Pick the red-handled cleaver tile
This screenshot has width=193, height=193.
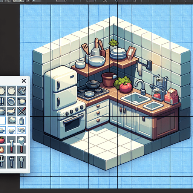pyautogui.click(x=11, y=145)
